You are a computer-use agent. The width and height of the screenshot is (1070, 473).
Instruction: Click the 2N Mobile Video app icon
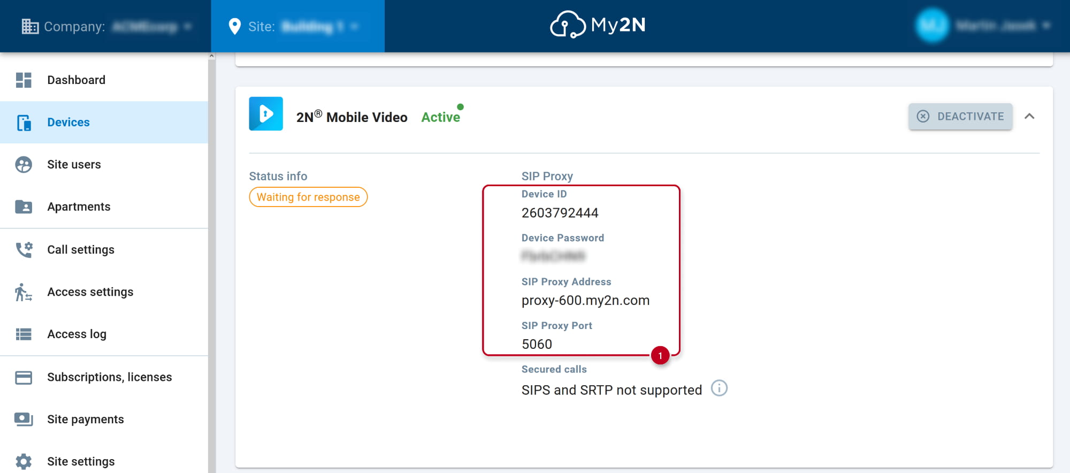point(266,113)
